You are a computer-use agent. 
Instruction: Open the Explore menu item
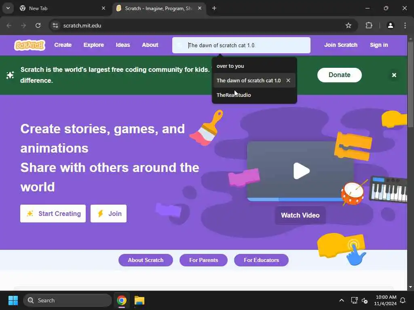94,45
